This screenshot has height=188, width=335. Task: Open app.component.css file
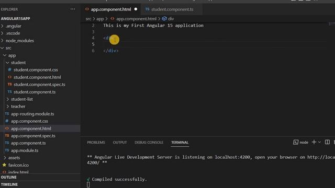point(29,121)
